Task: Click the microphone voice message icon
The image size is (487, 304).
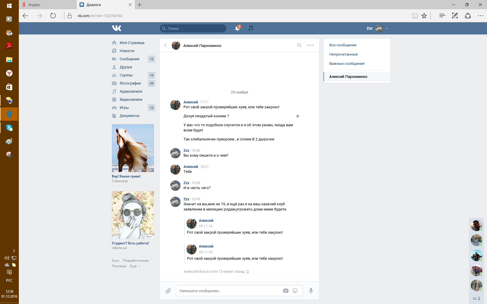Action: click(x=311, y=291)
